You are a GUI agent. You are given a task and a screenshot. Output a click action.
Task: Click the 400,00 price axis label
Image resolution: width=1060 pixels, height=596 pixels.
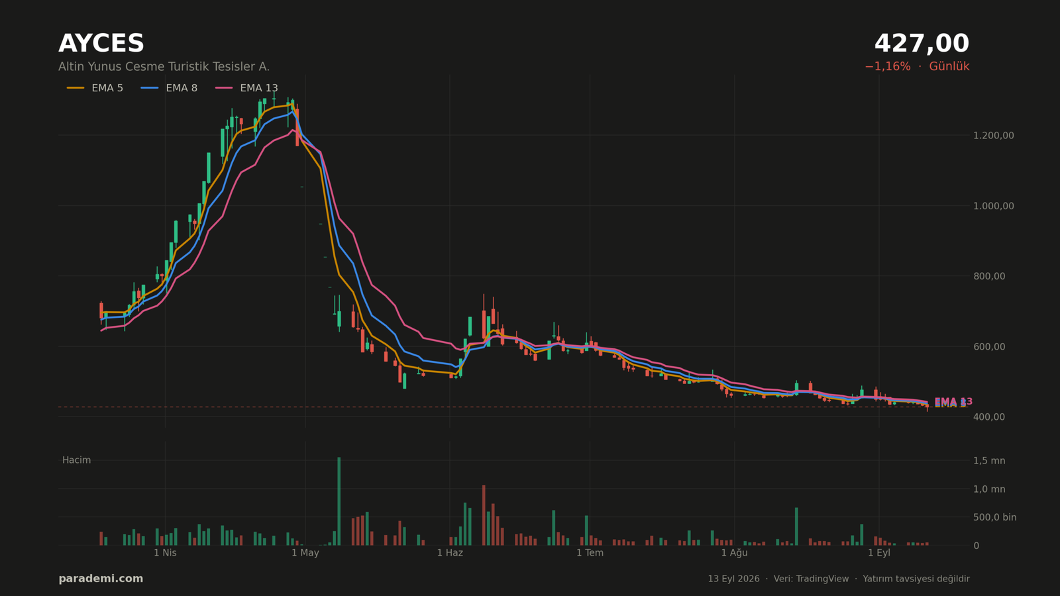(988, 417)
